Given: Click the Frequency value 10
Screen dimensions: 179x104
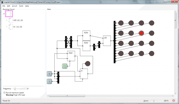Looking at the screenshot, I should 28,88.
